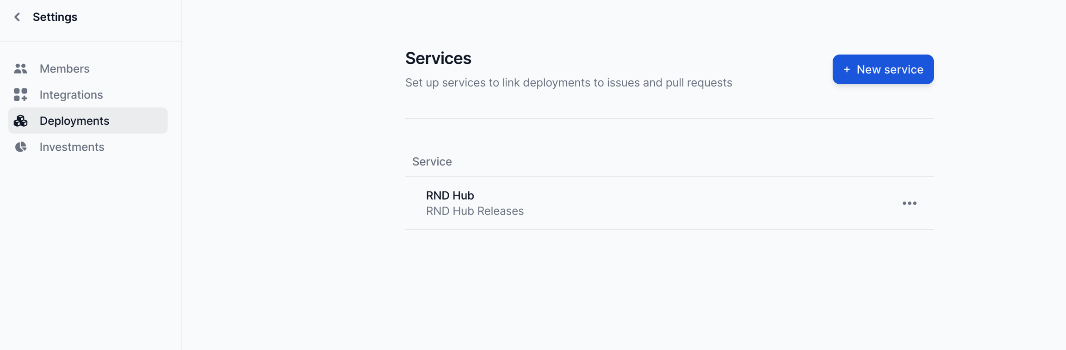Screen dimensions: 1066x350
Task: Click the back chevron beside Settings
Action: tap(17, 17)
